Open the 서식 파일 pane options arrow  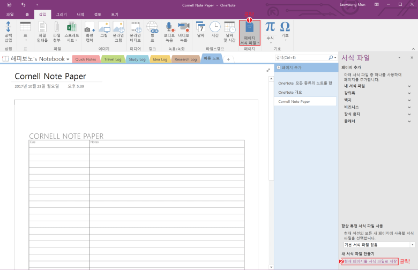coord(399,57)
